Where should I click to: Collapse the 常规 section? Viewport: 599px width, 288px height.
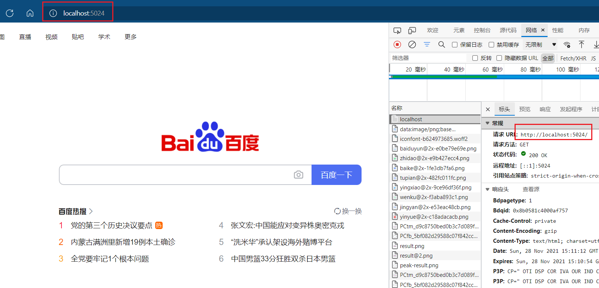coord(487,123)
